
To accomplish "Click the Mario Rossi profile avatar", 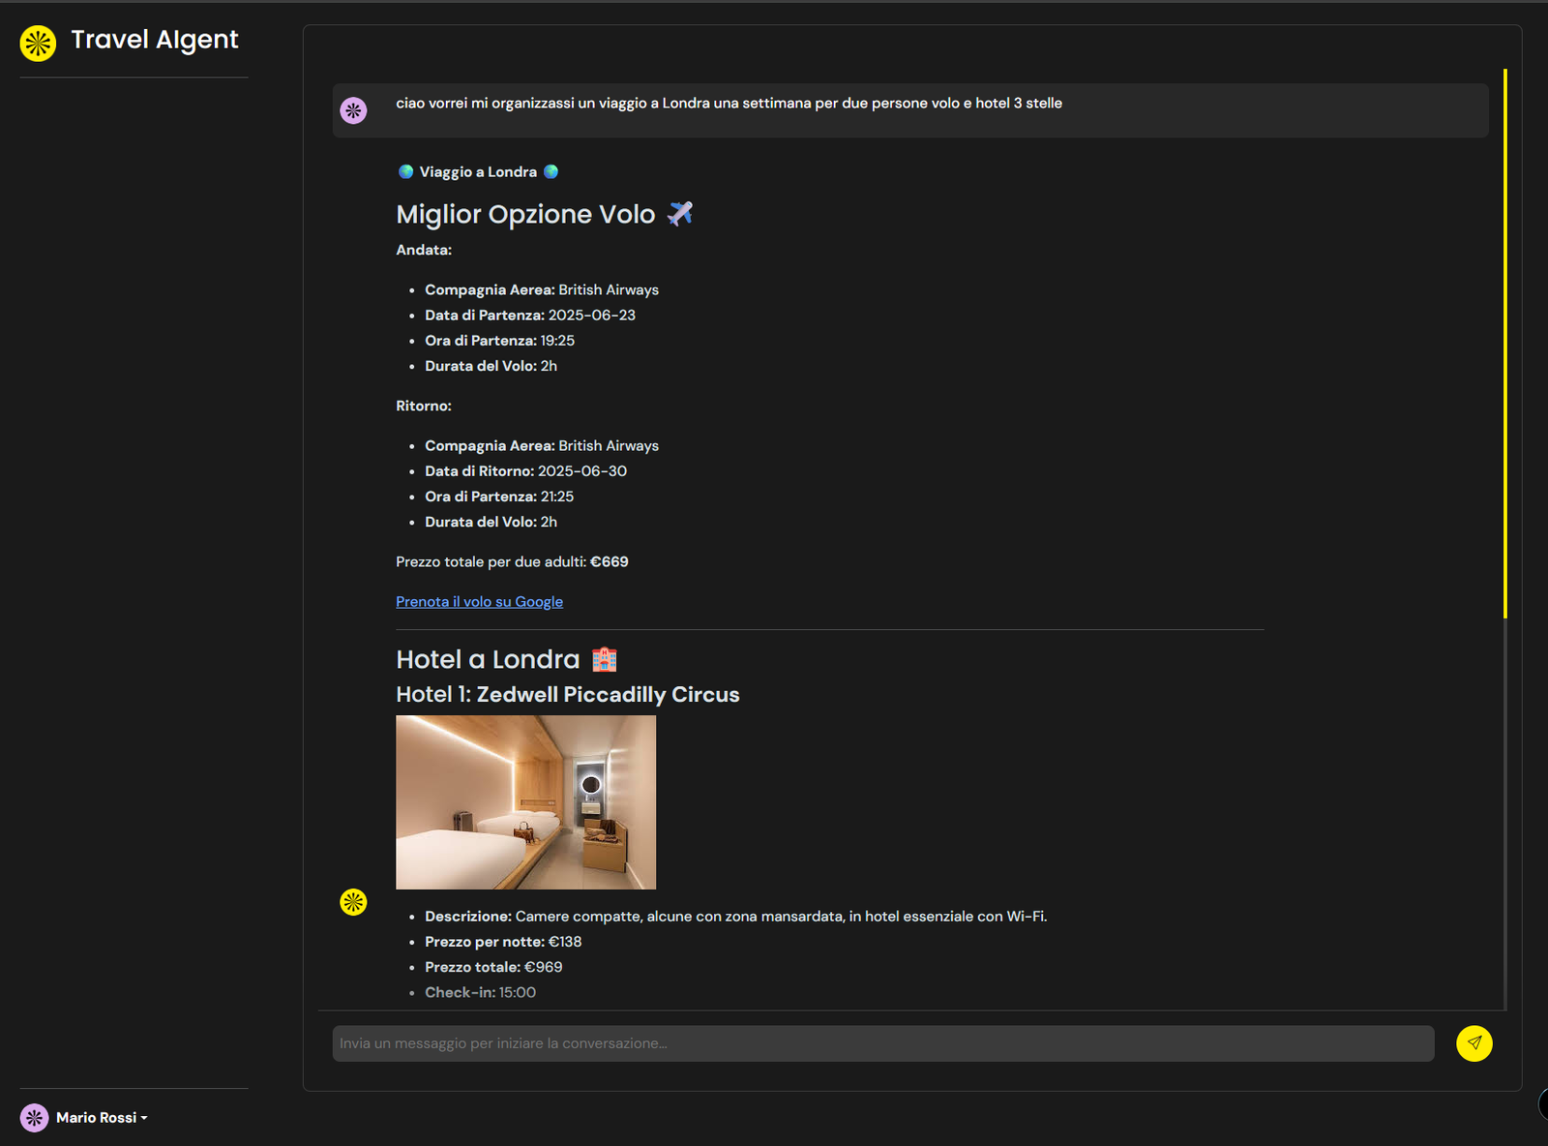I will 35,1118.
